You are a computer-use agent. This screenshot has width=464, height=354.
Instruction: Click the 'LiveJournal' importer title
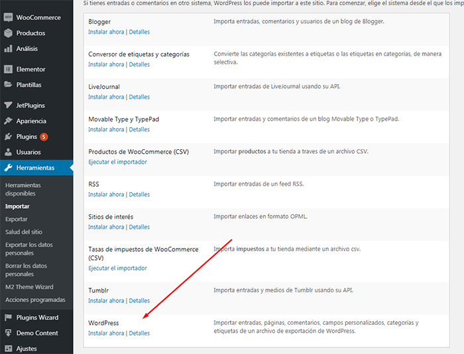(104, 87)
